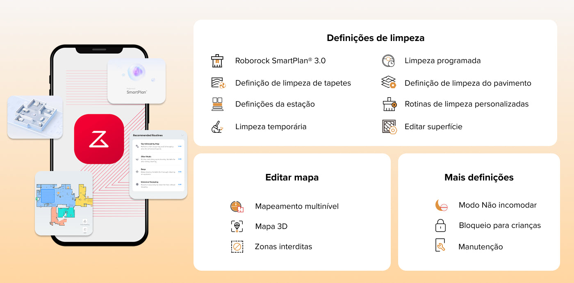Click the Editar superfície icon

tap(389, 127)
